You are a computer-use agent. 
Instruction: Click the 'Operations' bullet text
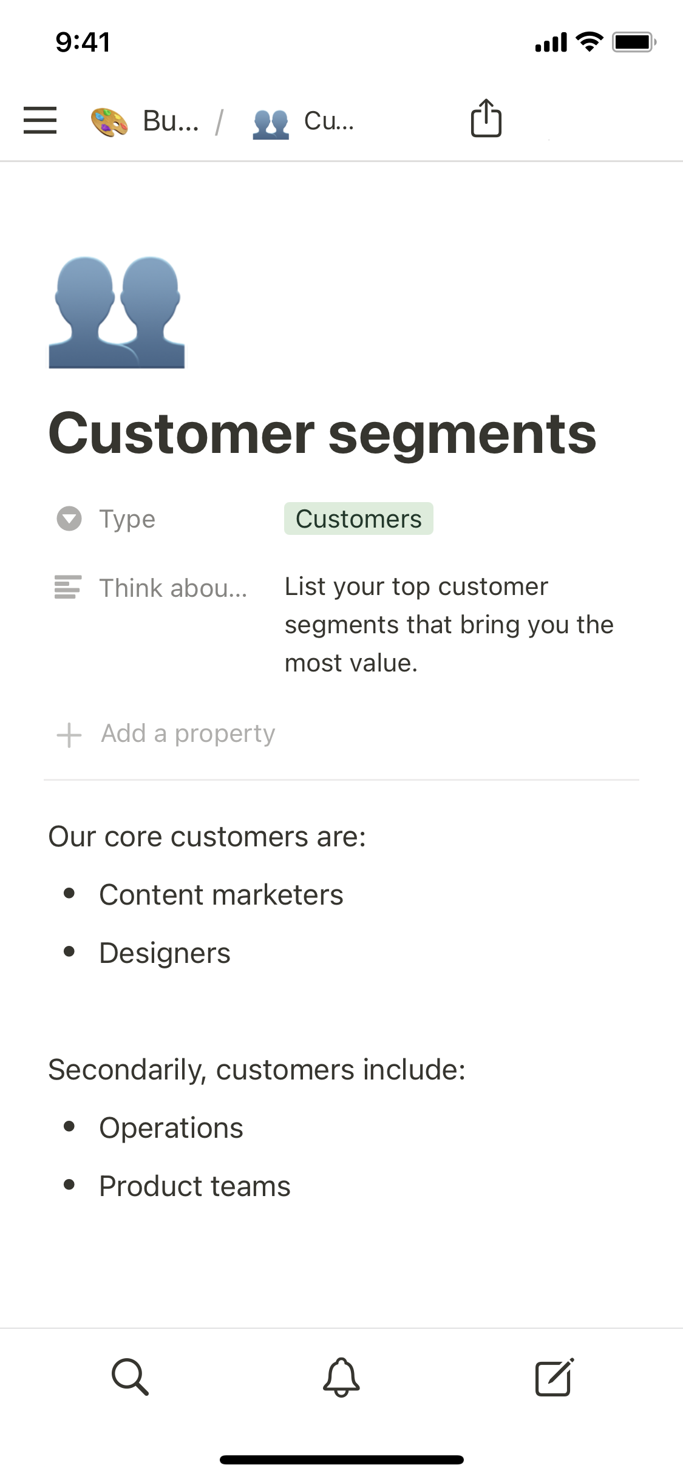[x=171, y=1127]
